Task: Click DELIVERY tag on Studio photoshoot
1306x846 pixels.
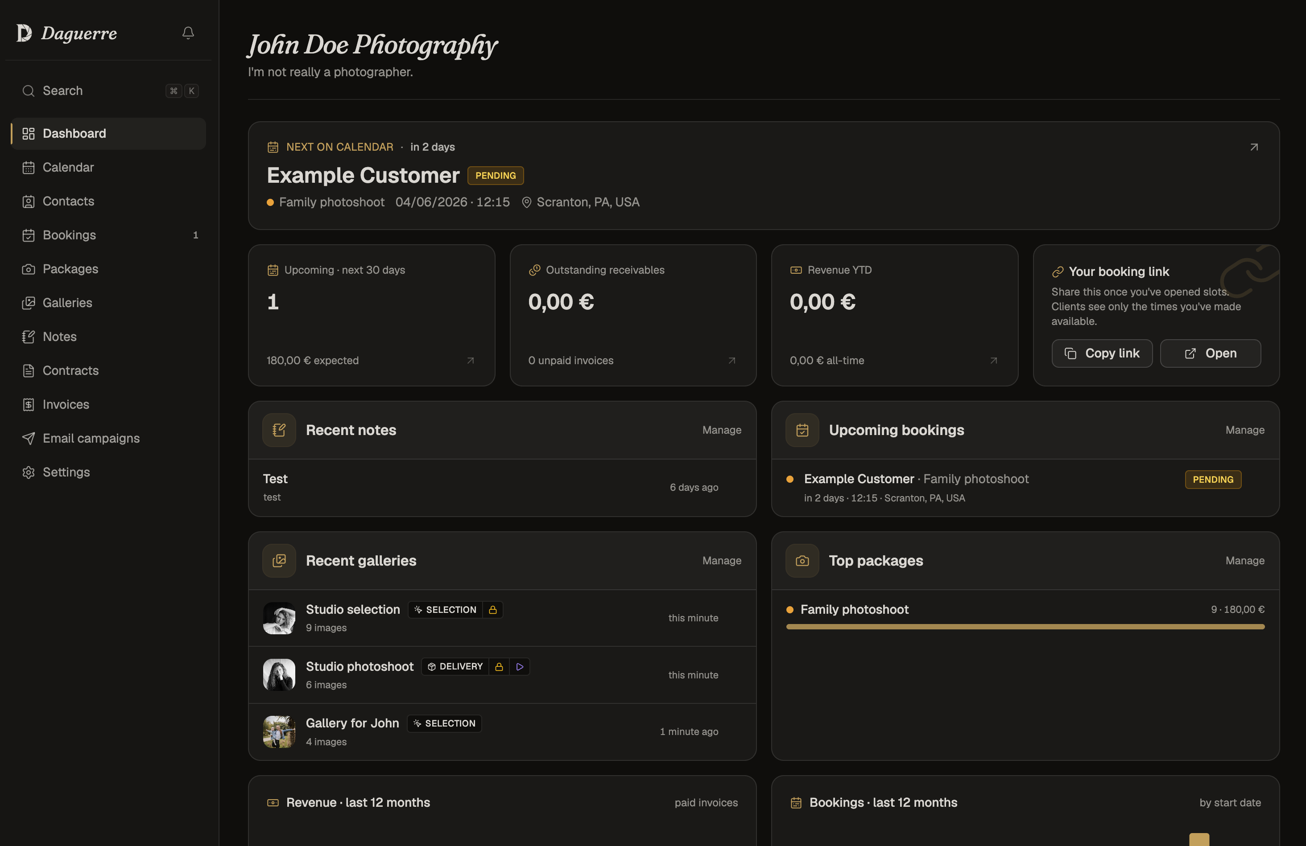Action: [455, 667]
